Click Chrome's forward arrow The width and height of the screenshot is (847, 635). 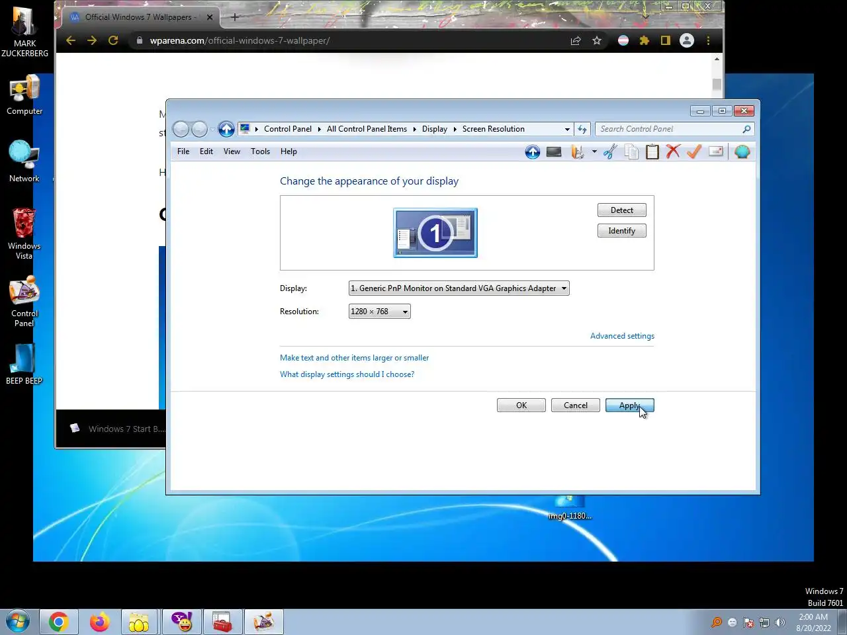click(92, 40)
